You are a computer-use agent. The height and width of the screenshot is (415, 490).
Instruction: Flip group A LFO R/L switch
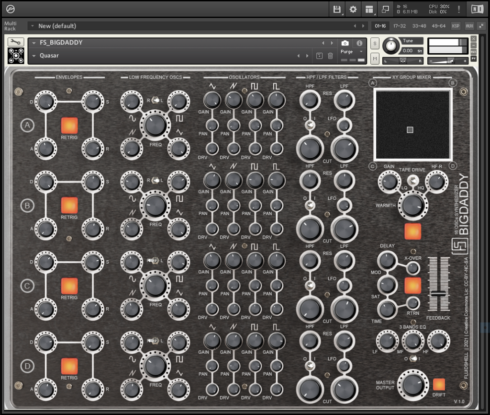[156, 101]
